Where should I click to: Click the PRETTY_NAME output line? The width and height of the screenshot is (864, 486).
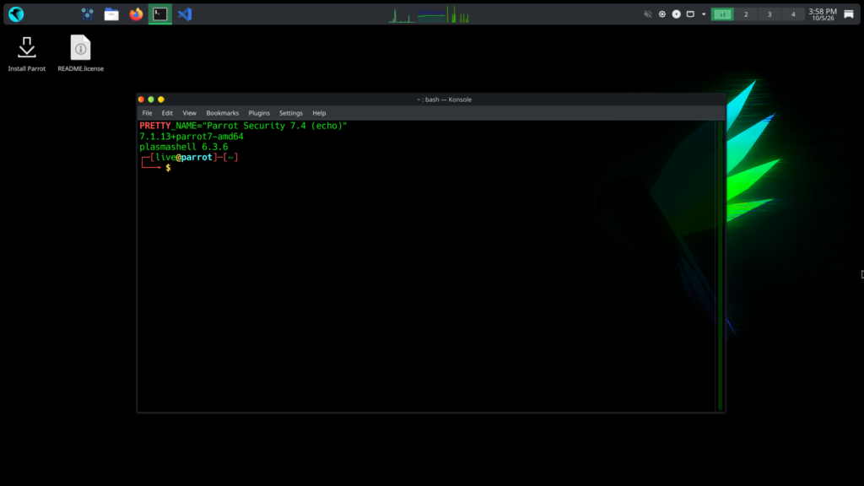pyautogui.click(x=243, y=127)
